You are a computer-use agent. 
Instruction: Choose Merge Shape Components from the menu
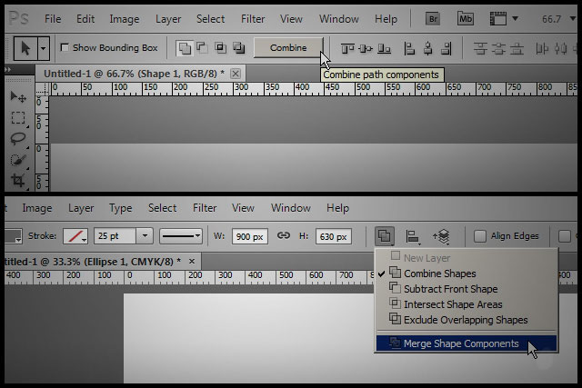coord(460,343)
